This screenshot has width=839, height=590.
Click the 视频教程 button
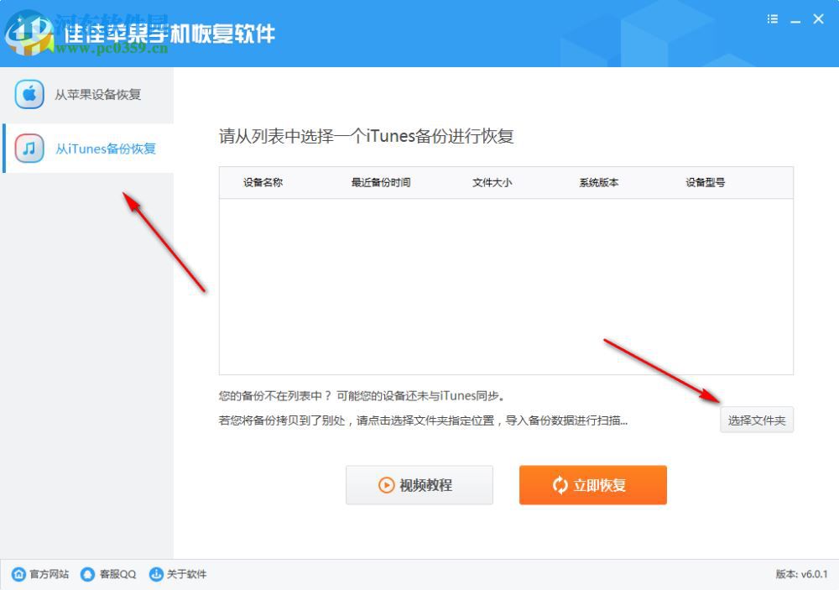419,485
